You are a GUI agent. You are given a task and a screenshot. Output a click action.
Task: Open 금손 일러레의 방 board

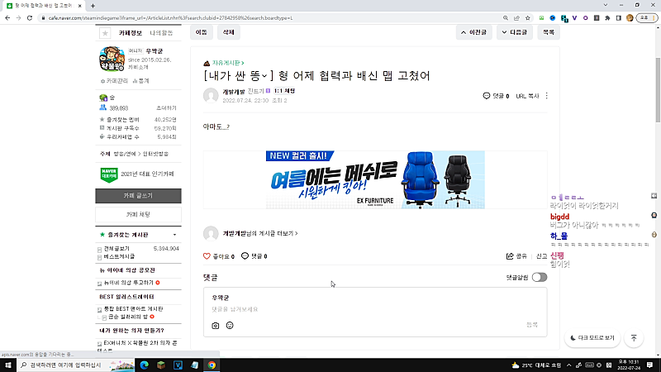coord(128,317)
